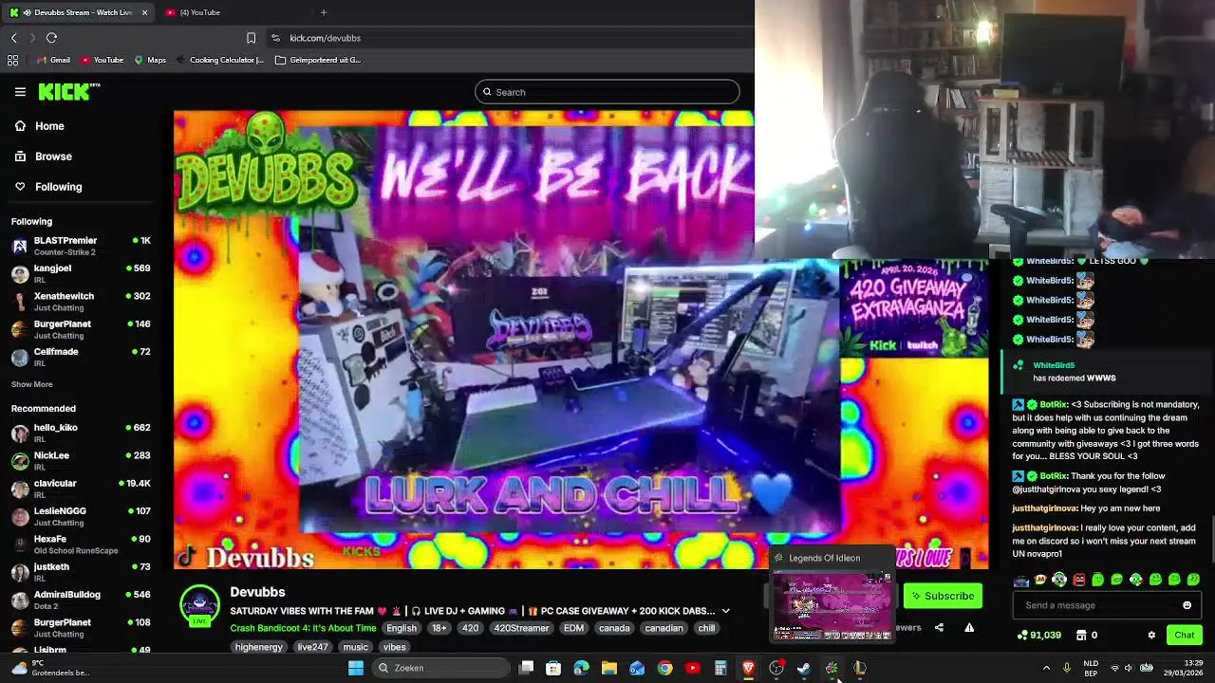This screenshot has height=683, width=1215.
Task: Click into the Kick search field
Action: click(607, 92)
